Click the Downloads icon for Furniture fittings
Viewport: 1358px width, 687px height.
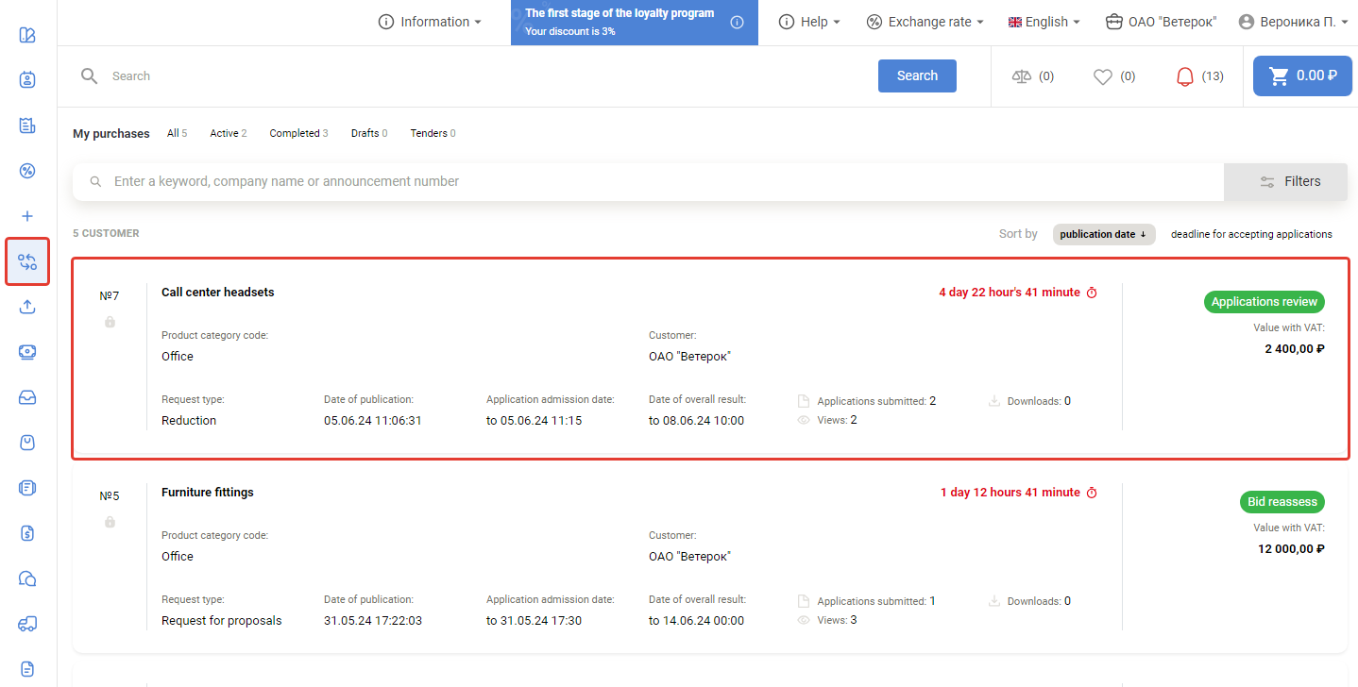[x=994, y=601]
